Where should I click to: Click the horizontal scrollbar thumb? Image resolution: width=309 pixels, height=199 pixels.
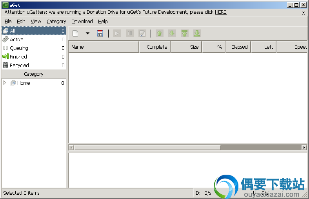(x=147, y=147)
